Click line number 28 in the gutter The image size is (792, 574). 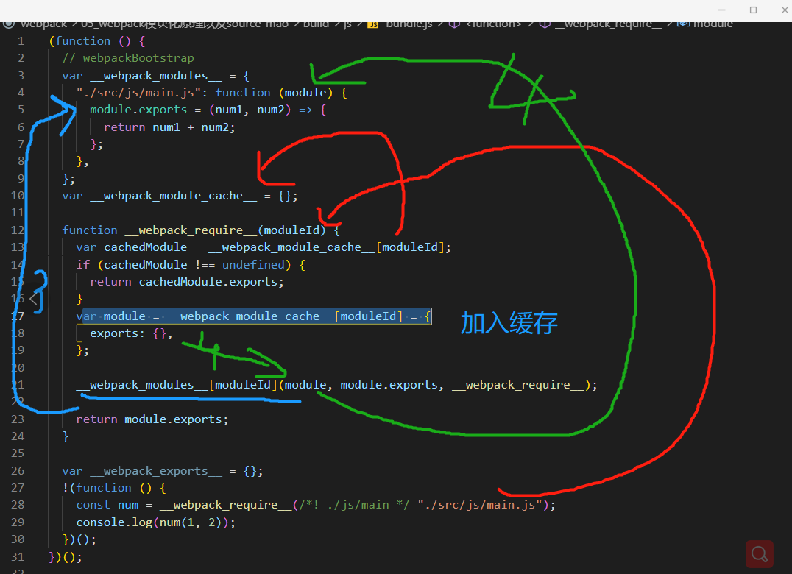(18, 505)
